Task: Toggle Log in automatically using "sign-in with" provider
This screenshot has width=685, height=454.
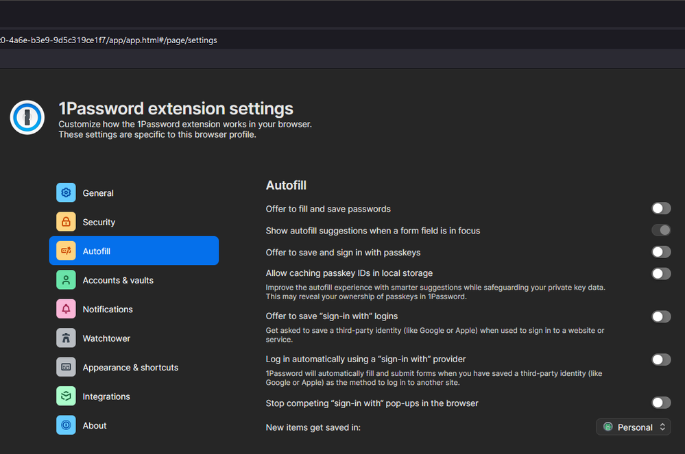Action: click(x=661, y=360)
